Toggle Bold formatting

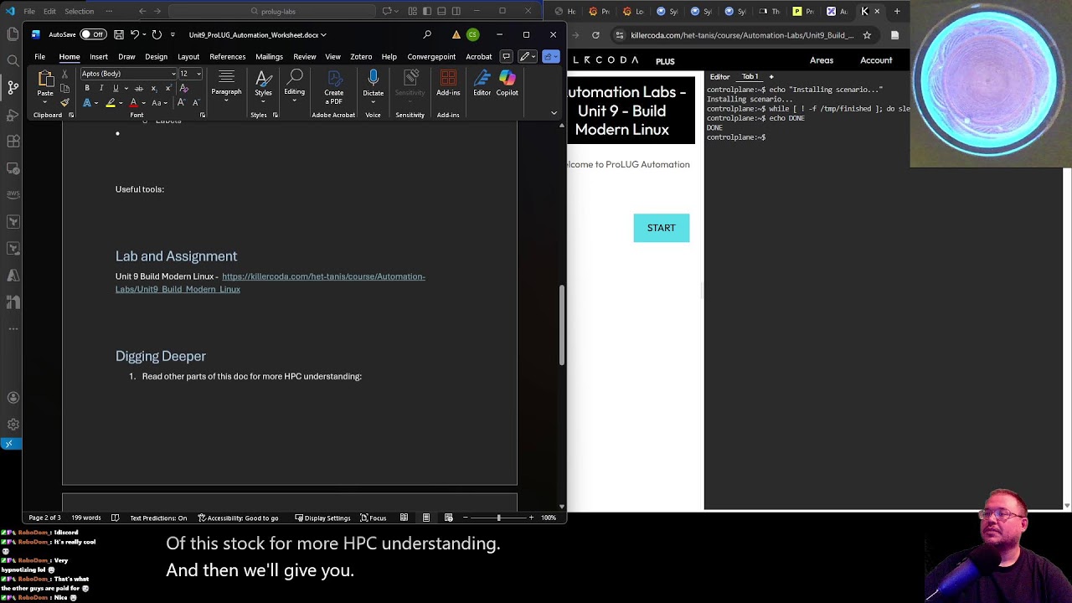coord(87,88)
